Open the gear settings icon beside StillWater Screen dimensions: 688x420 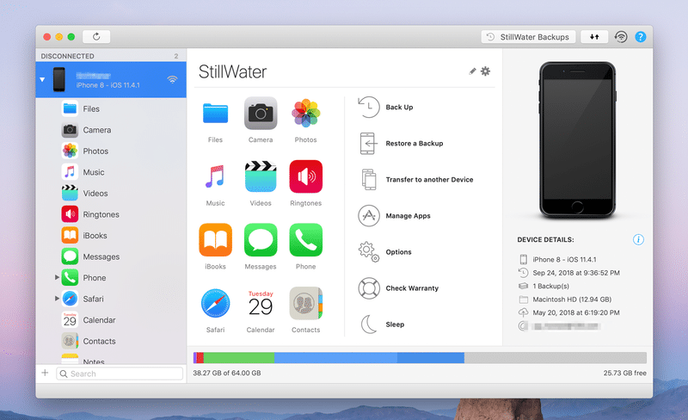[485, 71]
